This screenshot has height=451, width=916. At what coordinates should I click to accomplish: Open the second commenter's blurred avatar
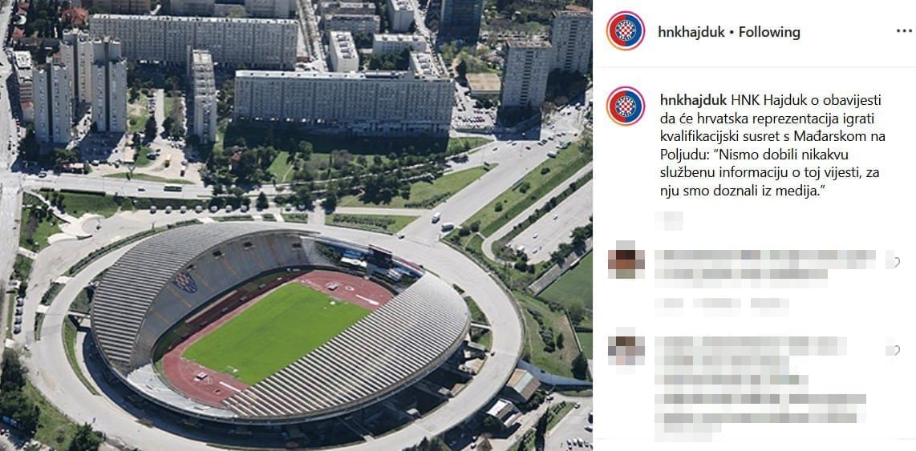(x=626, y=350)
